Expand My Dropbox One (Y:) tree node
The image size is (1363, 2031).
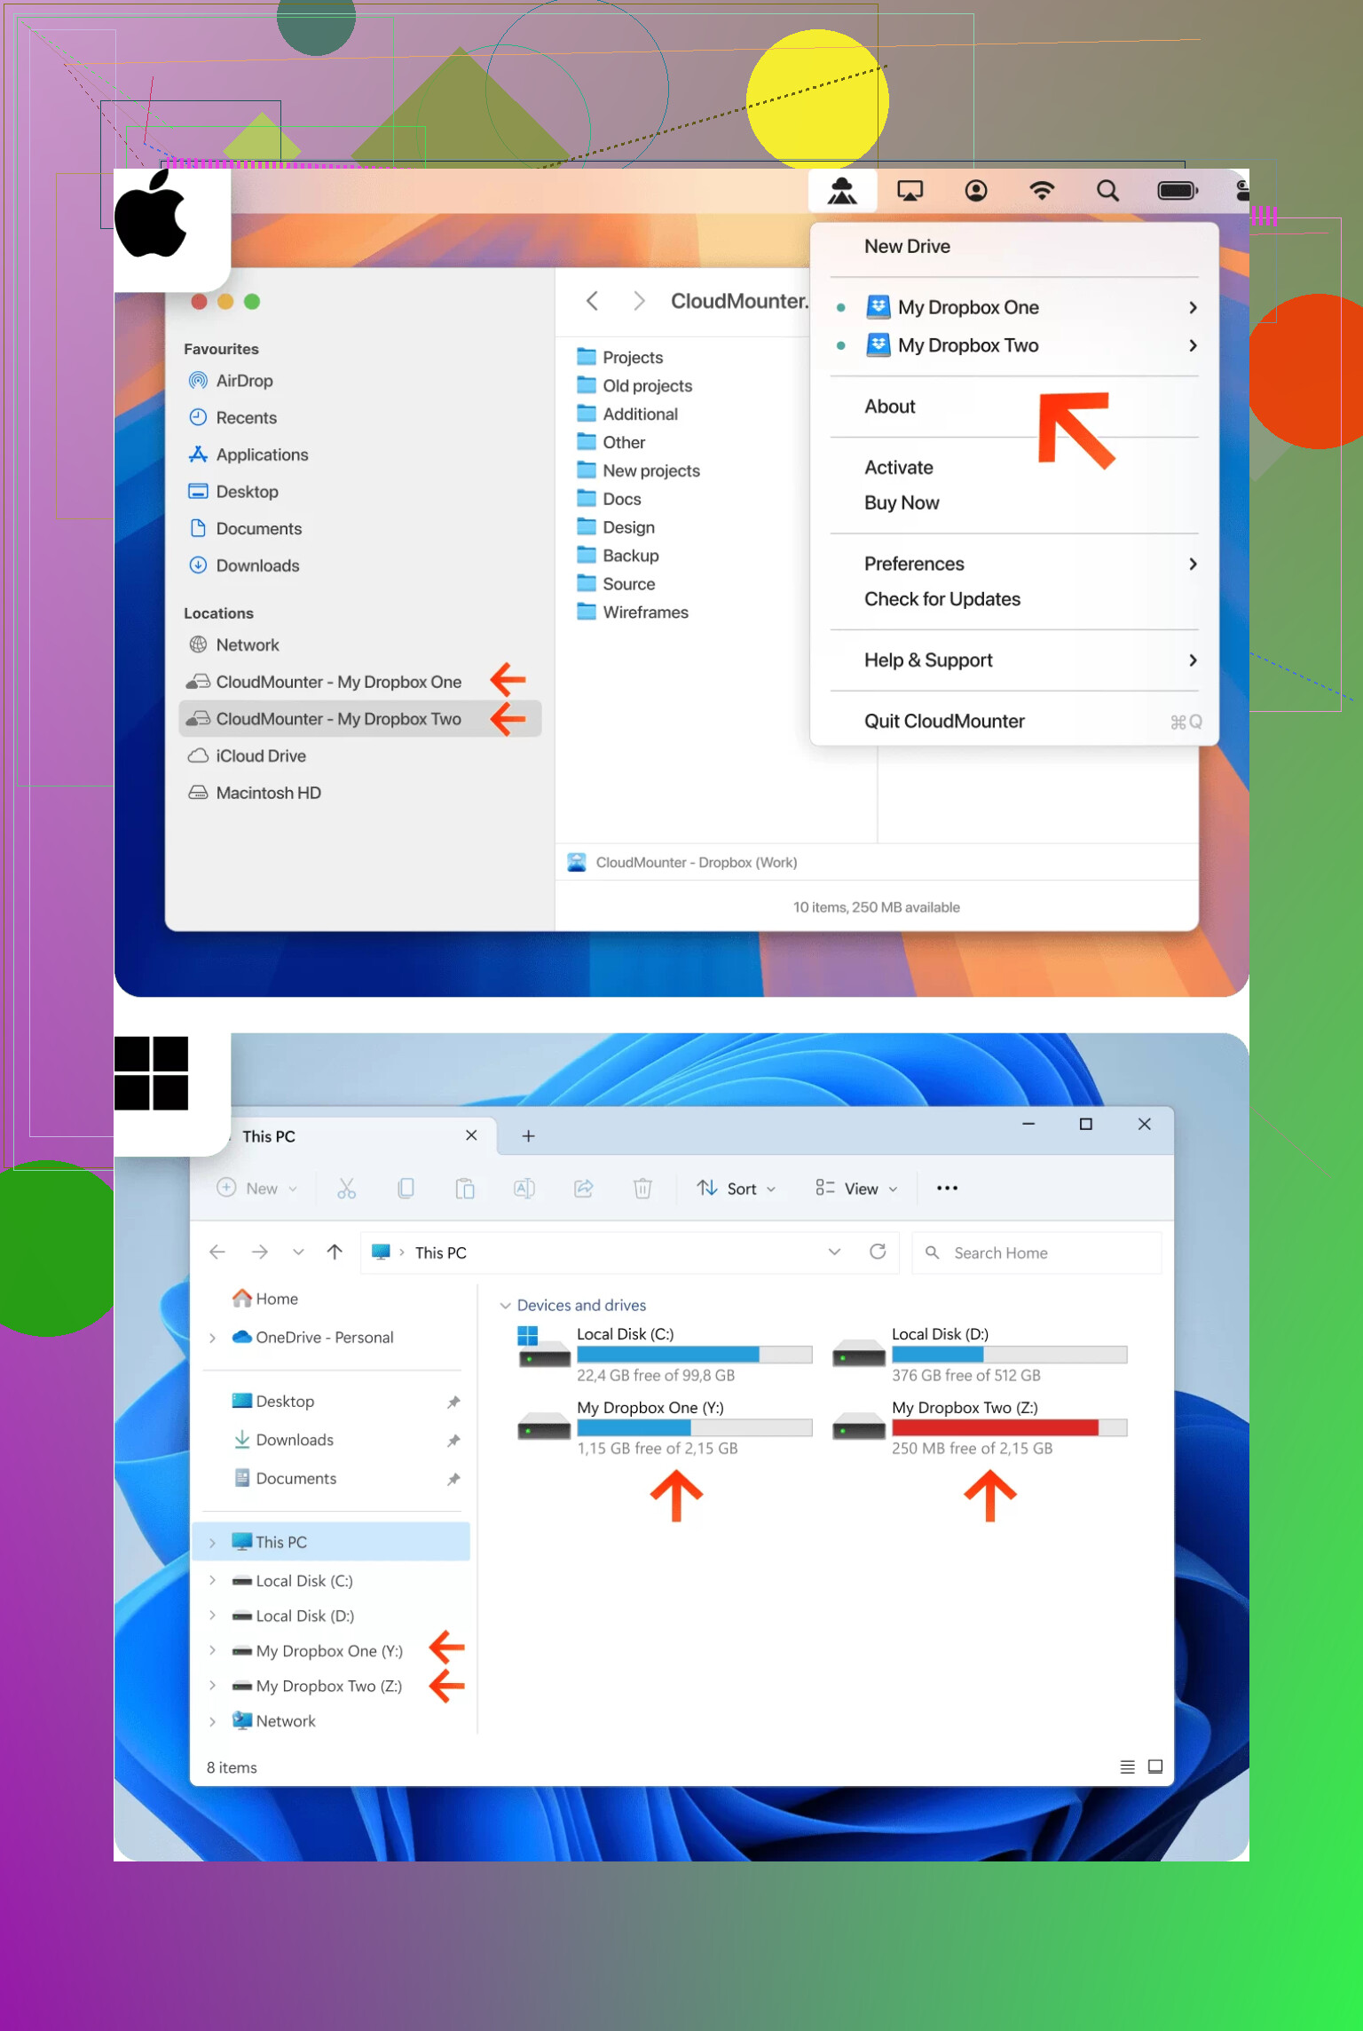click(x=212, y=1650)
